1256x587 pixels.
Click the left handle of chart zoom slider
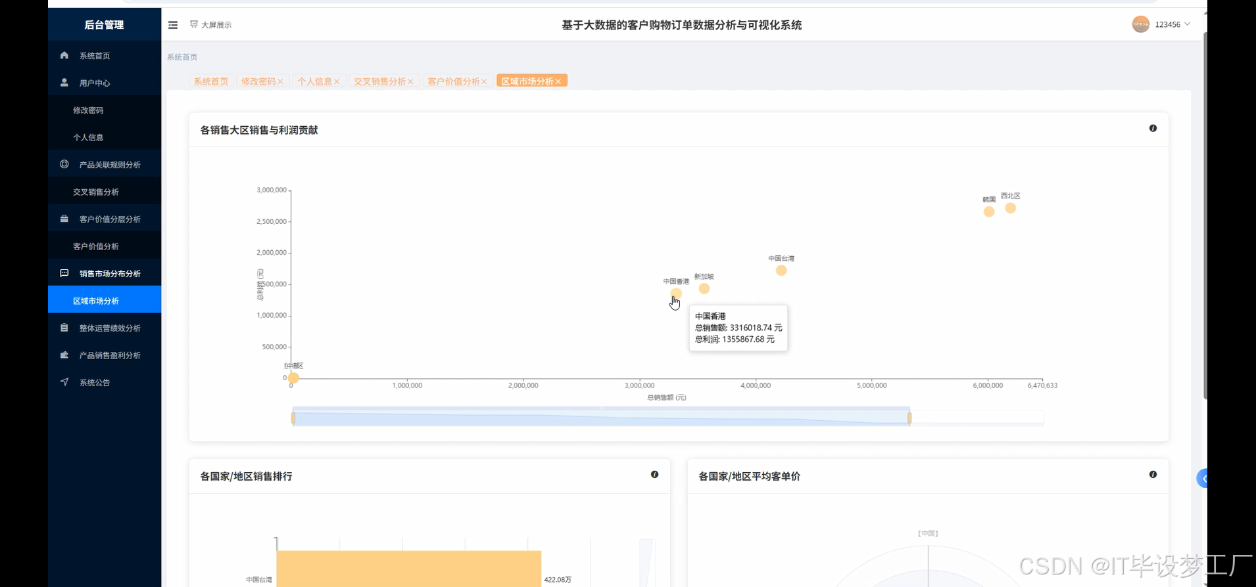pyautogui.click(x=293, y=418)
